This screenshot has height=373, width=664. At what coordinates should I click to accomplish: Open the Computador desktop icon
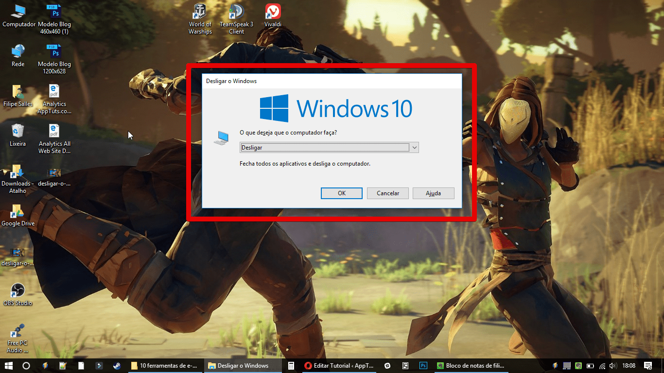click(x=18, y=16)
